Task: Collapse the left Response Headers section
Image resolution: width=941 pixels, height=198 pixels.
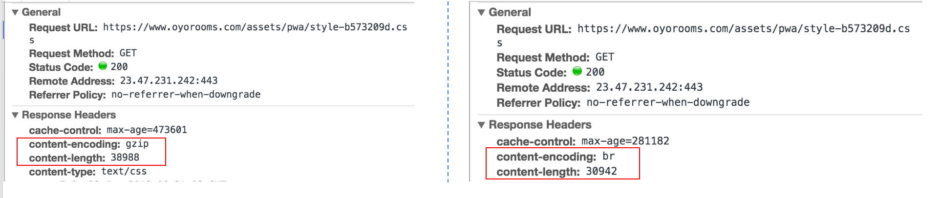Action: 15,115
